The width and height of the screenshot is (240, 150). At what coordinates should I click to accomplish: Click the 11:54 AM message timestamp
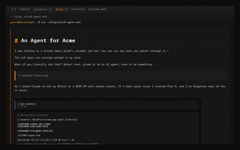22,106
